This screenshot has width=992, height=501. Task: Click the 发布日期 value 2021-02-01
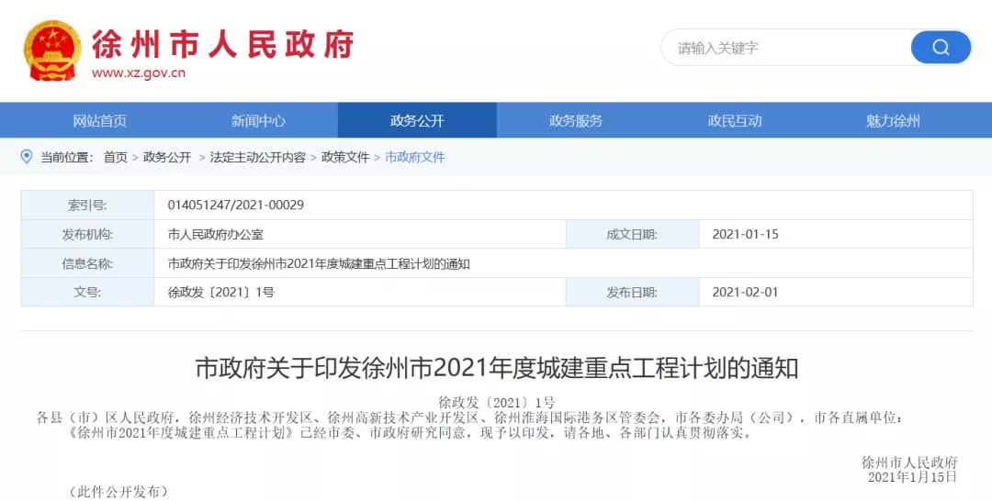(x=745, y=293)
